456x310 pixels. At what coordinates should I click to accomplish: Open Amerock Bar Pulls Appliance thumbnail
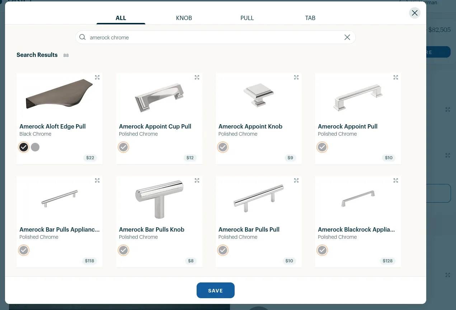(60, 198)
